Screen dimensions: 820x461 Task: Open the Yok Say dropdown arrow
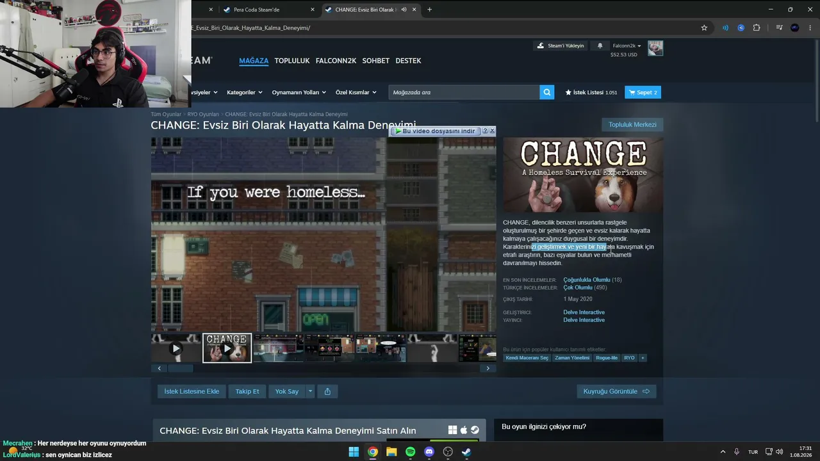tap(310, 391)
